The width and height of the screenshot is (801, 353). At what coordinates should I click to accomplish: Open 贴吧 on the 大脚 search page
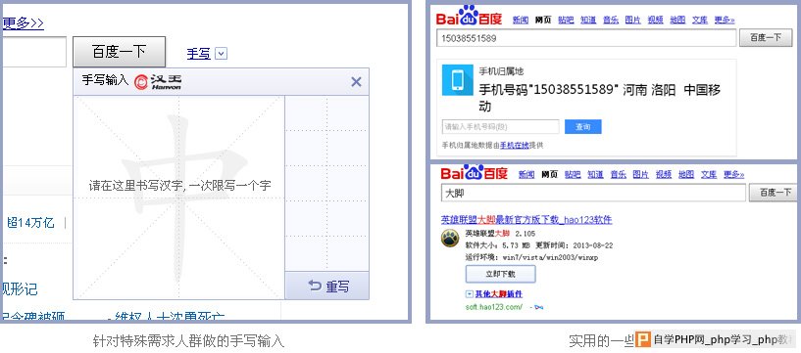click(573, 174)
